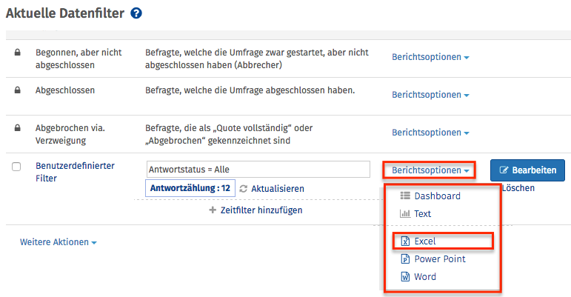Viewport: 571px width, 297px height.
Task: Click the Excel file icon
Action: point(404,241)
